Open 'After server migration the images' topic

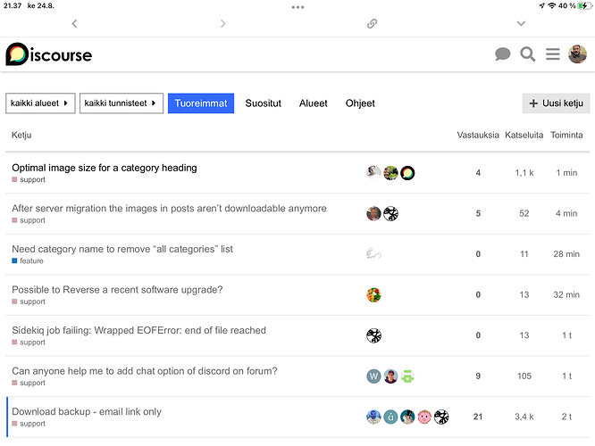click(169, 208)
